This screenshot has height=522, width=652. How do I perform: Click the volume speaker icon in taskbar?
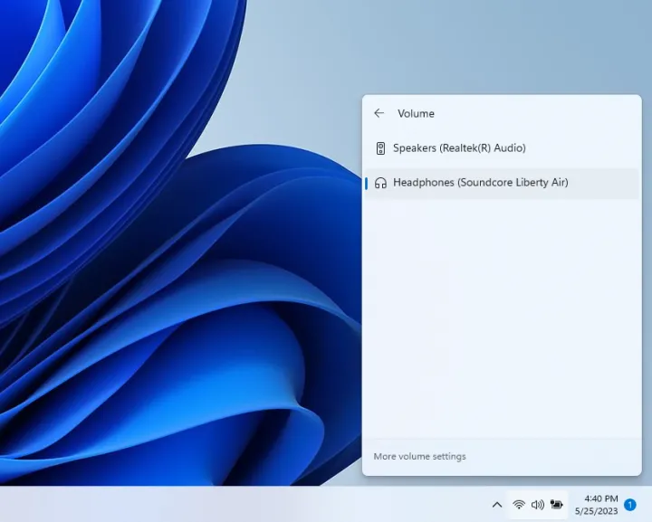tap(538, 504)
